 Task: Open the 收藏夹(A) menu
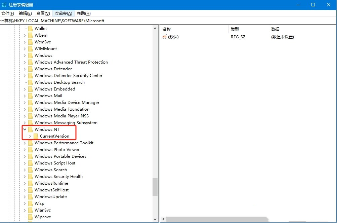pyautogui.click(x=64, y=13)
